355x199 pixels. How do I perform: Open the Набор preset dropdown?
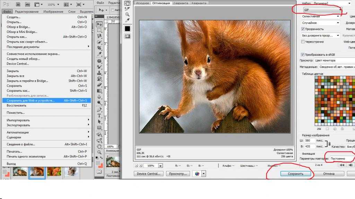coord(333,3)
